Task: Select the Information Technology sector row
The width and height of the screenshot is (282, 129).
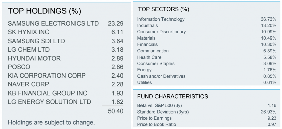Action: click(161, 19)
